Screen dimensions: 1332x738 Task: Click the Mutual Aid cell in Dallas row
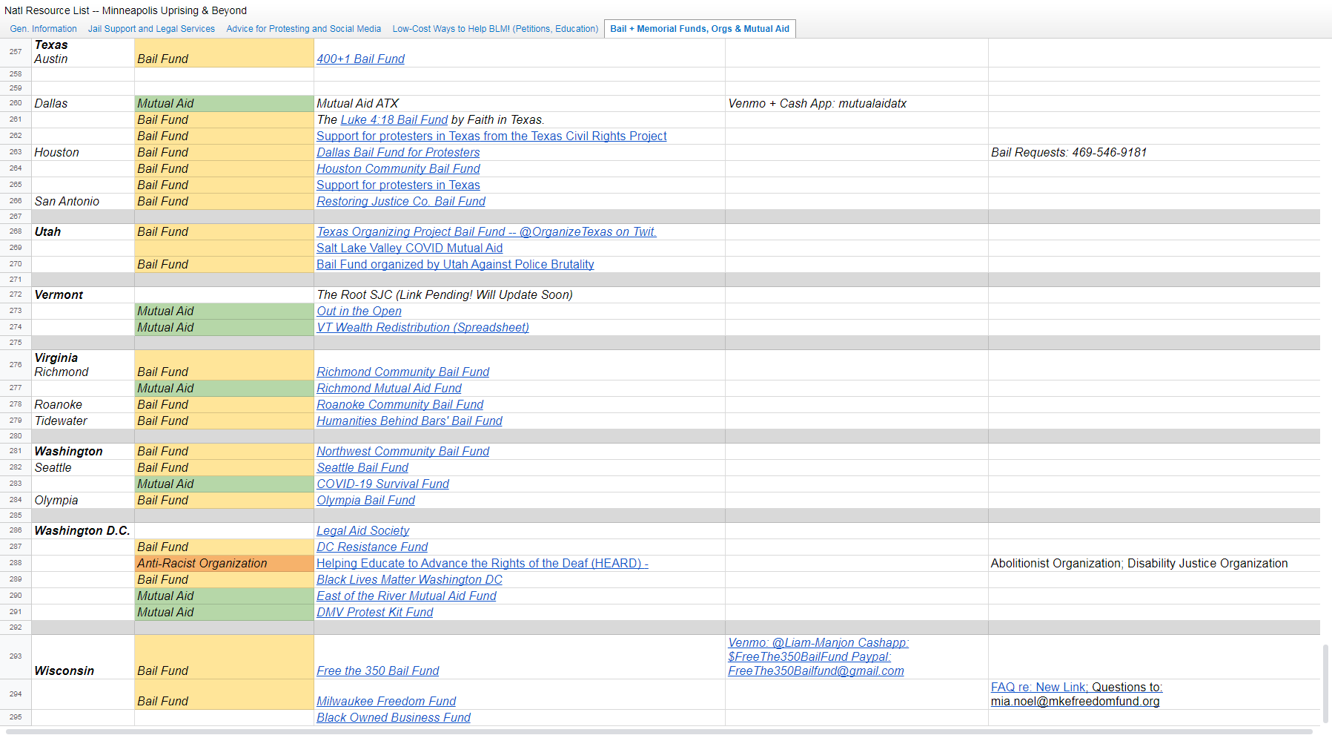coord(225,104)
